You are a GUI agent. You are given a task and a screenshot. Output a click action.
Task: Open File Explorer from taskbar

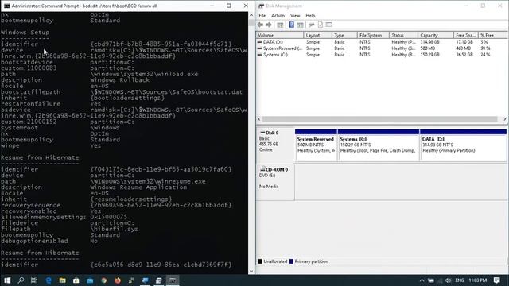[x=62, y=280]
